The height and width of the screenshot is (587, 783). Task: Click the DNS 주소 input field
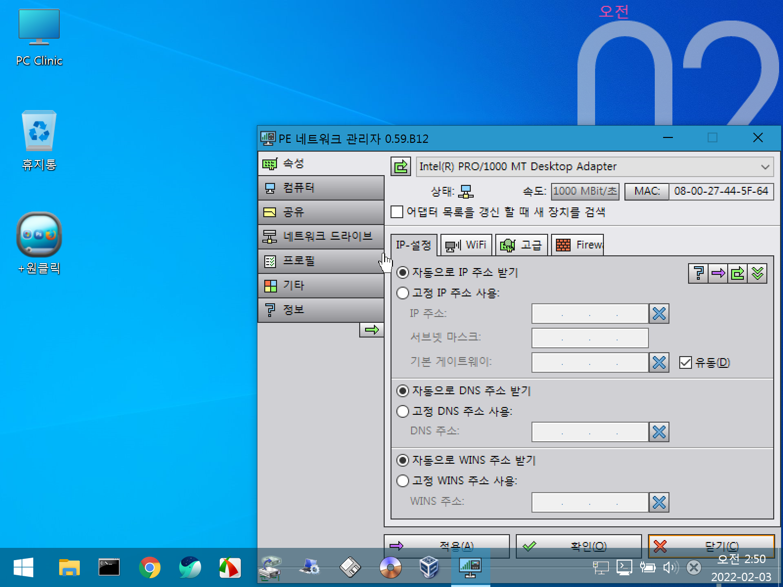(590, 432)
